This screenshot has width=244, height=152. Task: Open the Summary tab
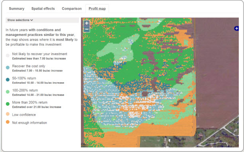[16, 8]
